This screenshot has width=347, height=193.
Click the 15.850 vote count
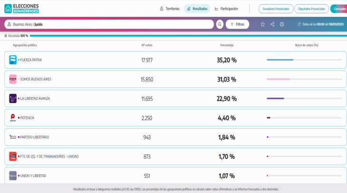pyautogui.click(x=147, y=79)
